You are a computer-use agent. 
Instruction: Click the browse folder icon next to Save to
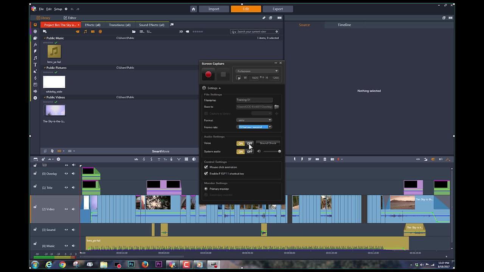[276, 107]
